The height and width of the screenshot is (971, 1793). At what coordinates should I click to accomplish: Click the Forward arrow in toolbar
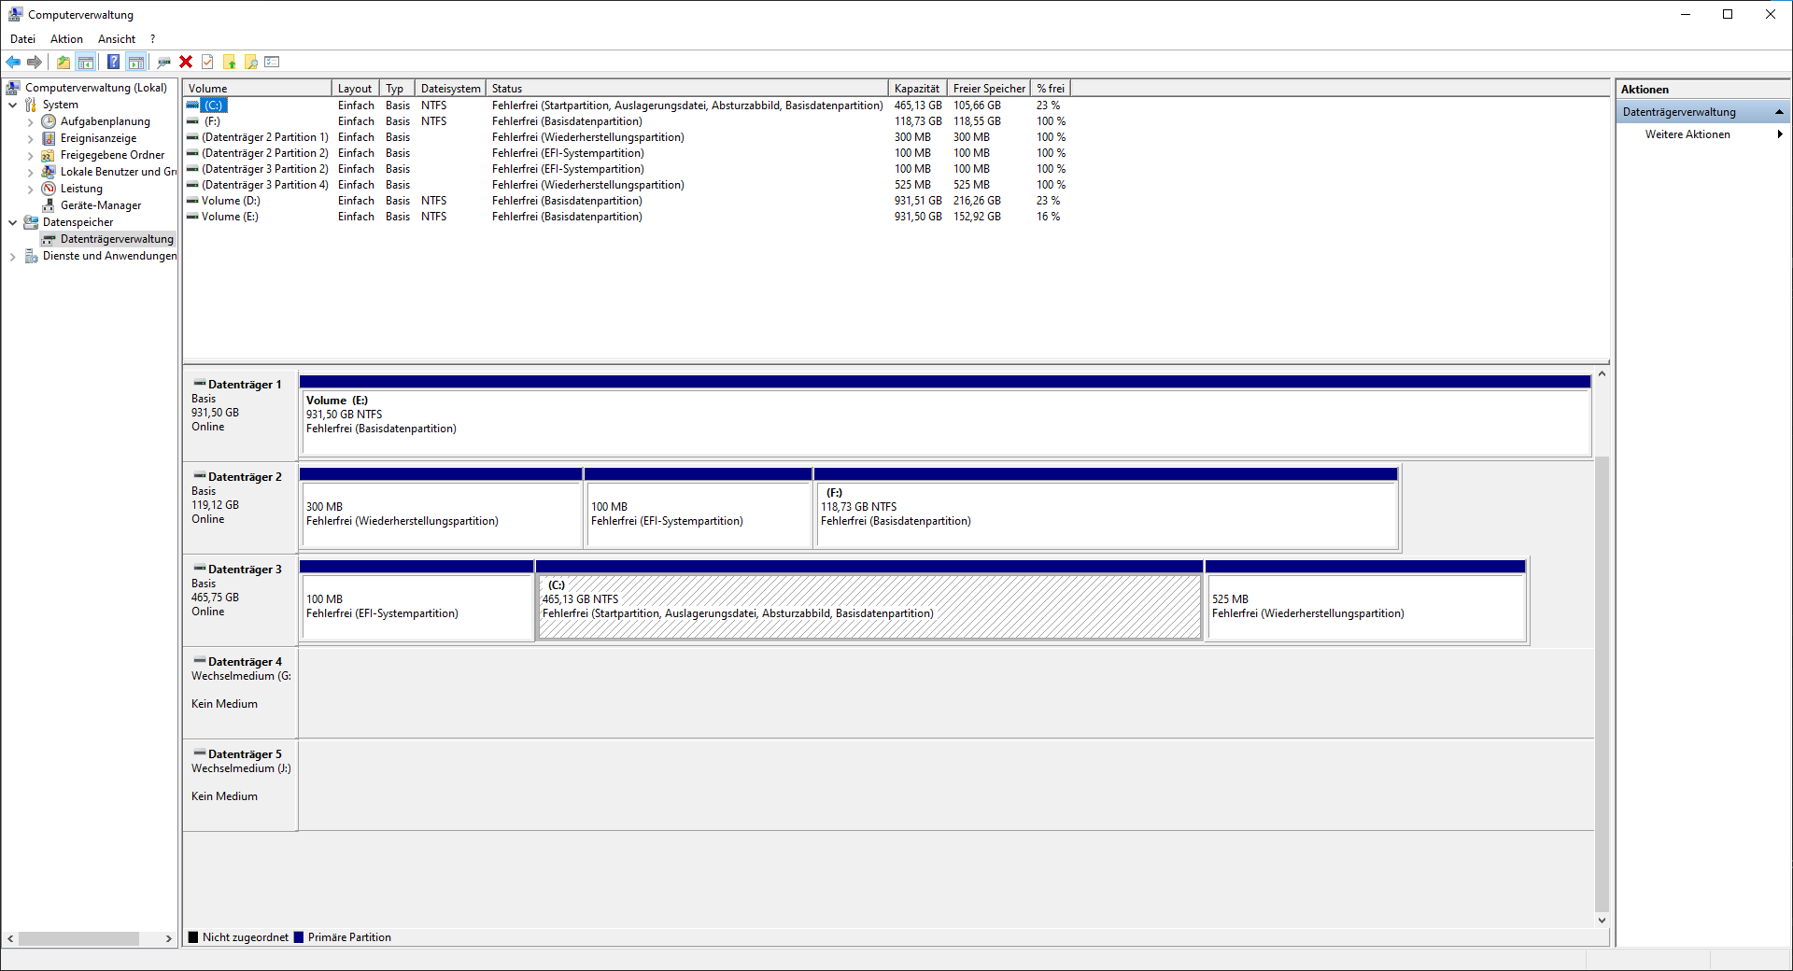(35, 63)
